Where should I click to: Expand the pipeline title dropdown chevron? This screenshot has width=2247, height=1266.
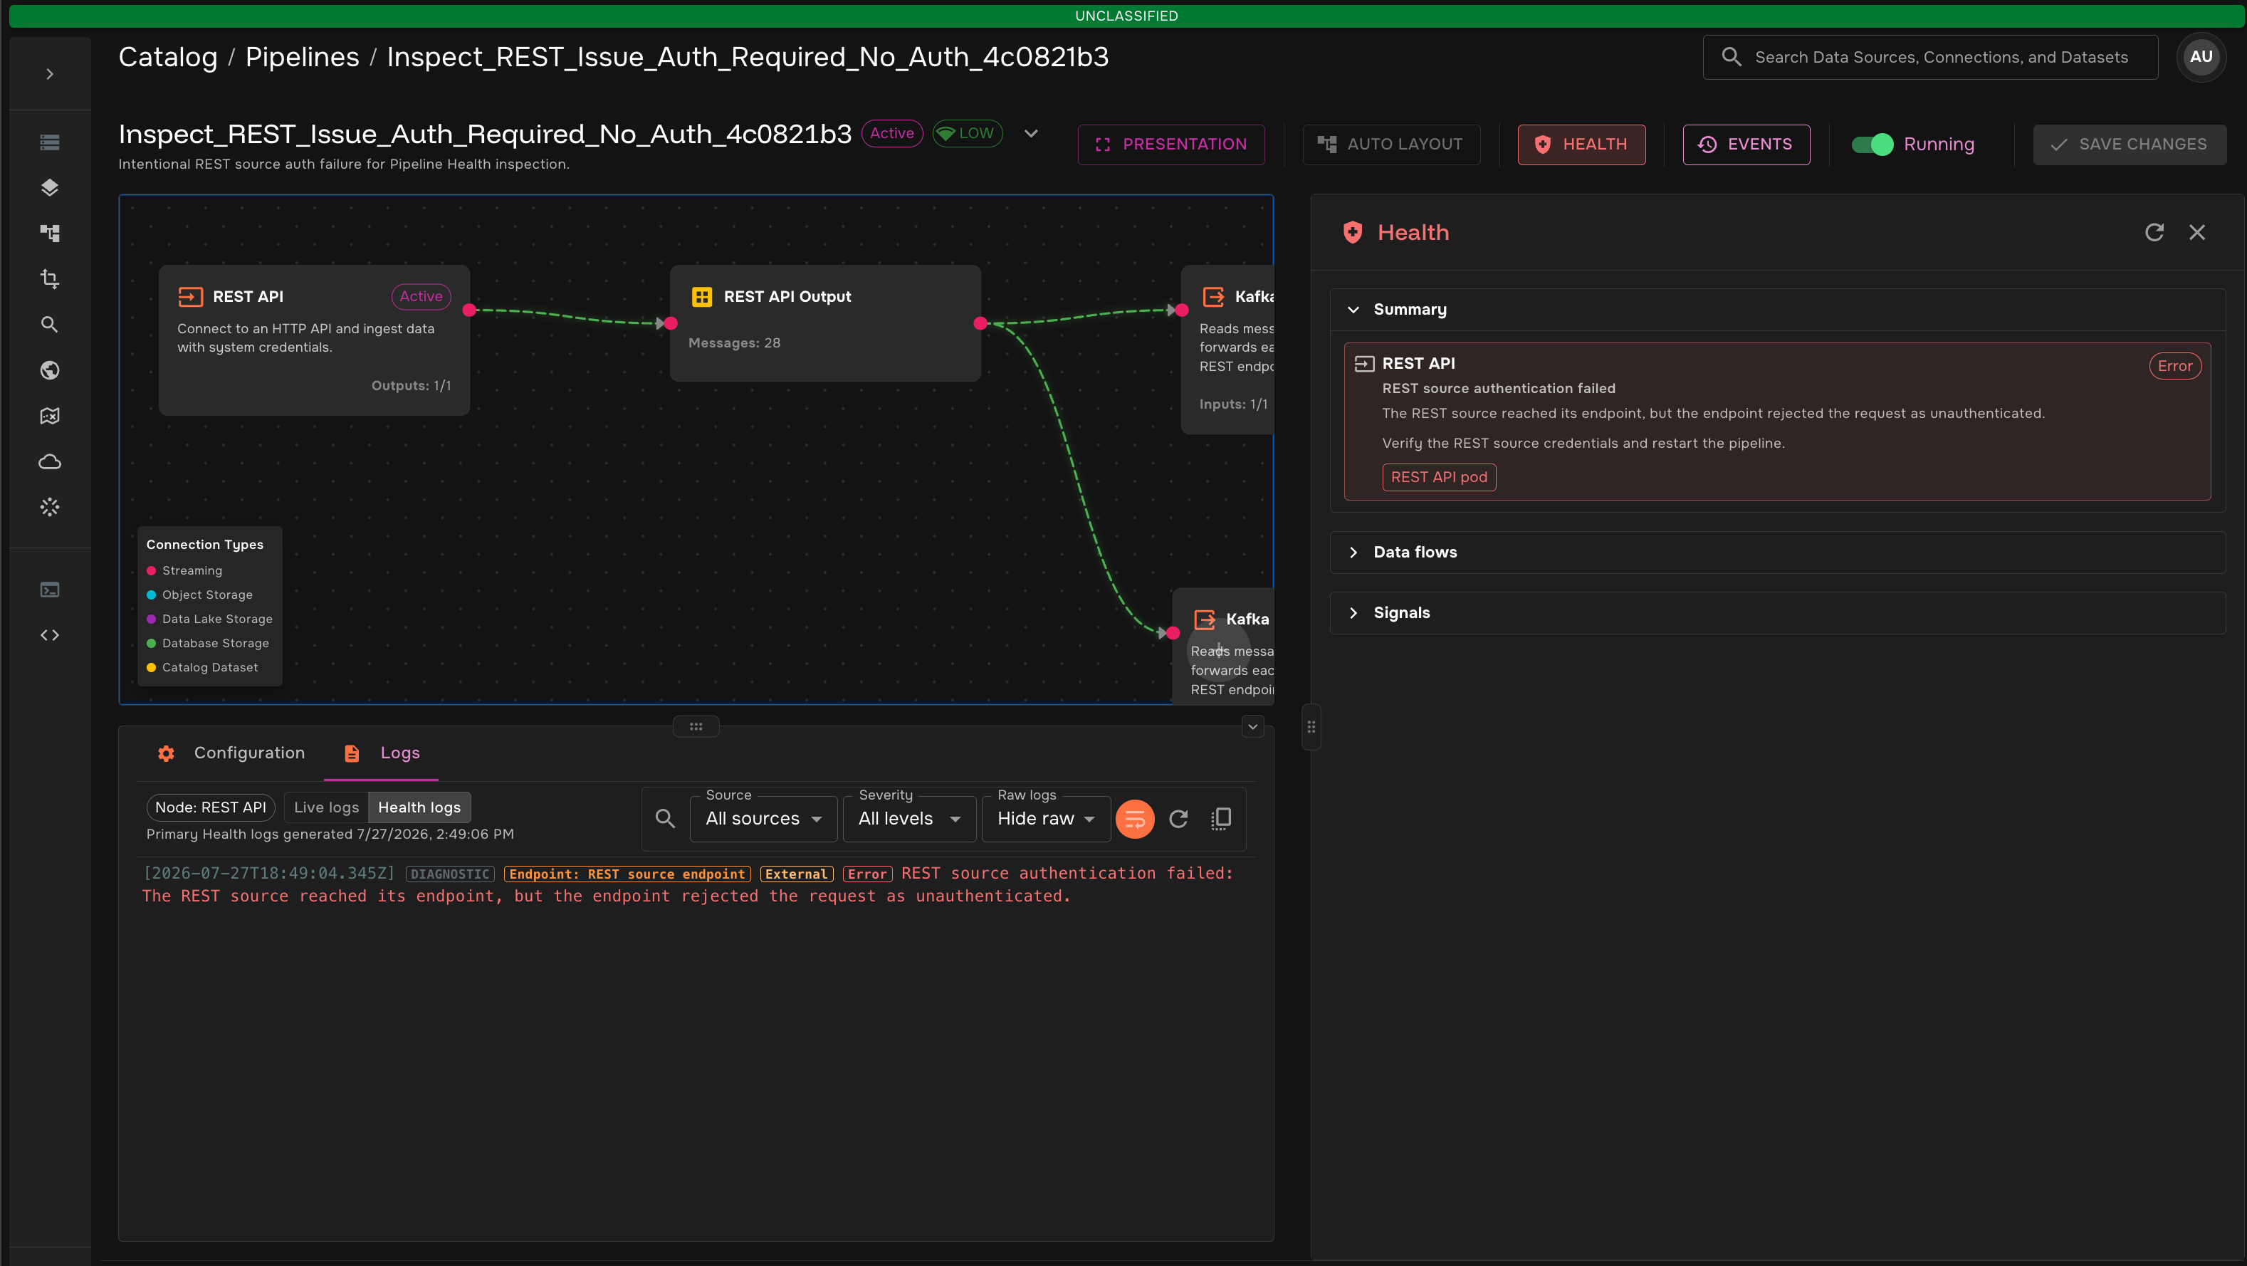1031,133
